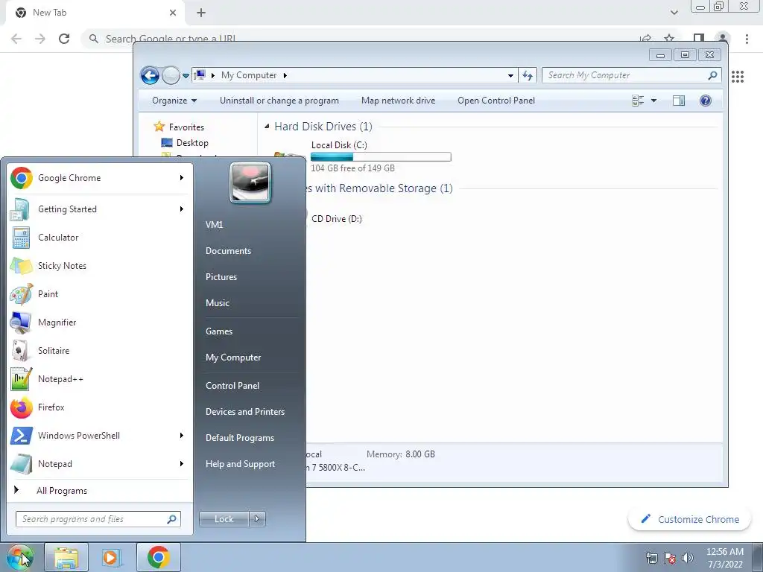Change view icon in Explorer toolbar
Screen dimensions: 763x572
[638, 101]
